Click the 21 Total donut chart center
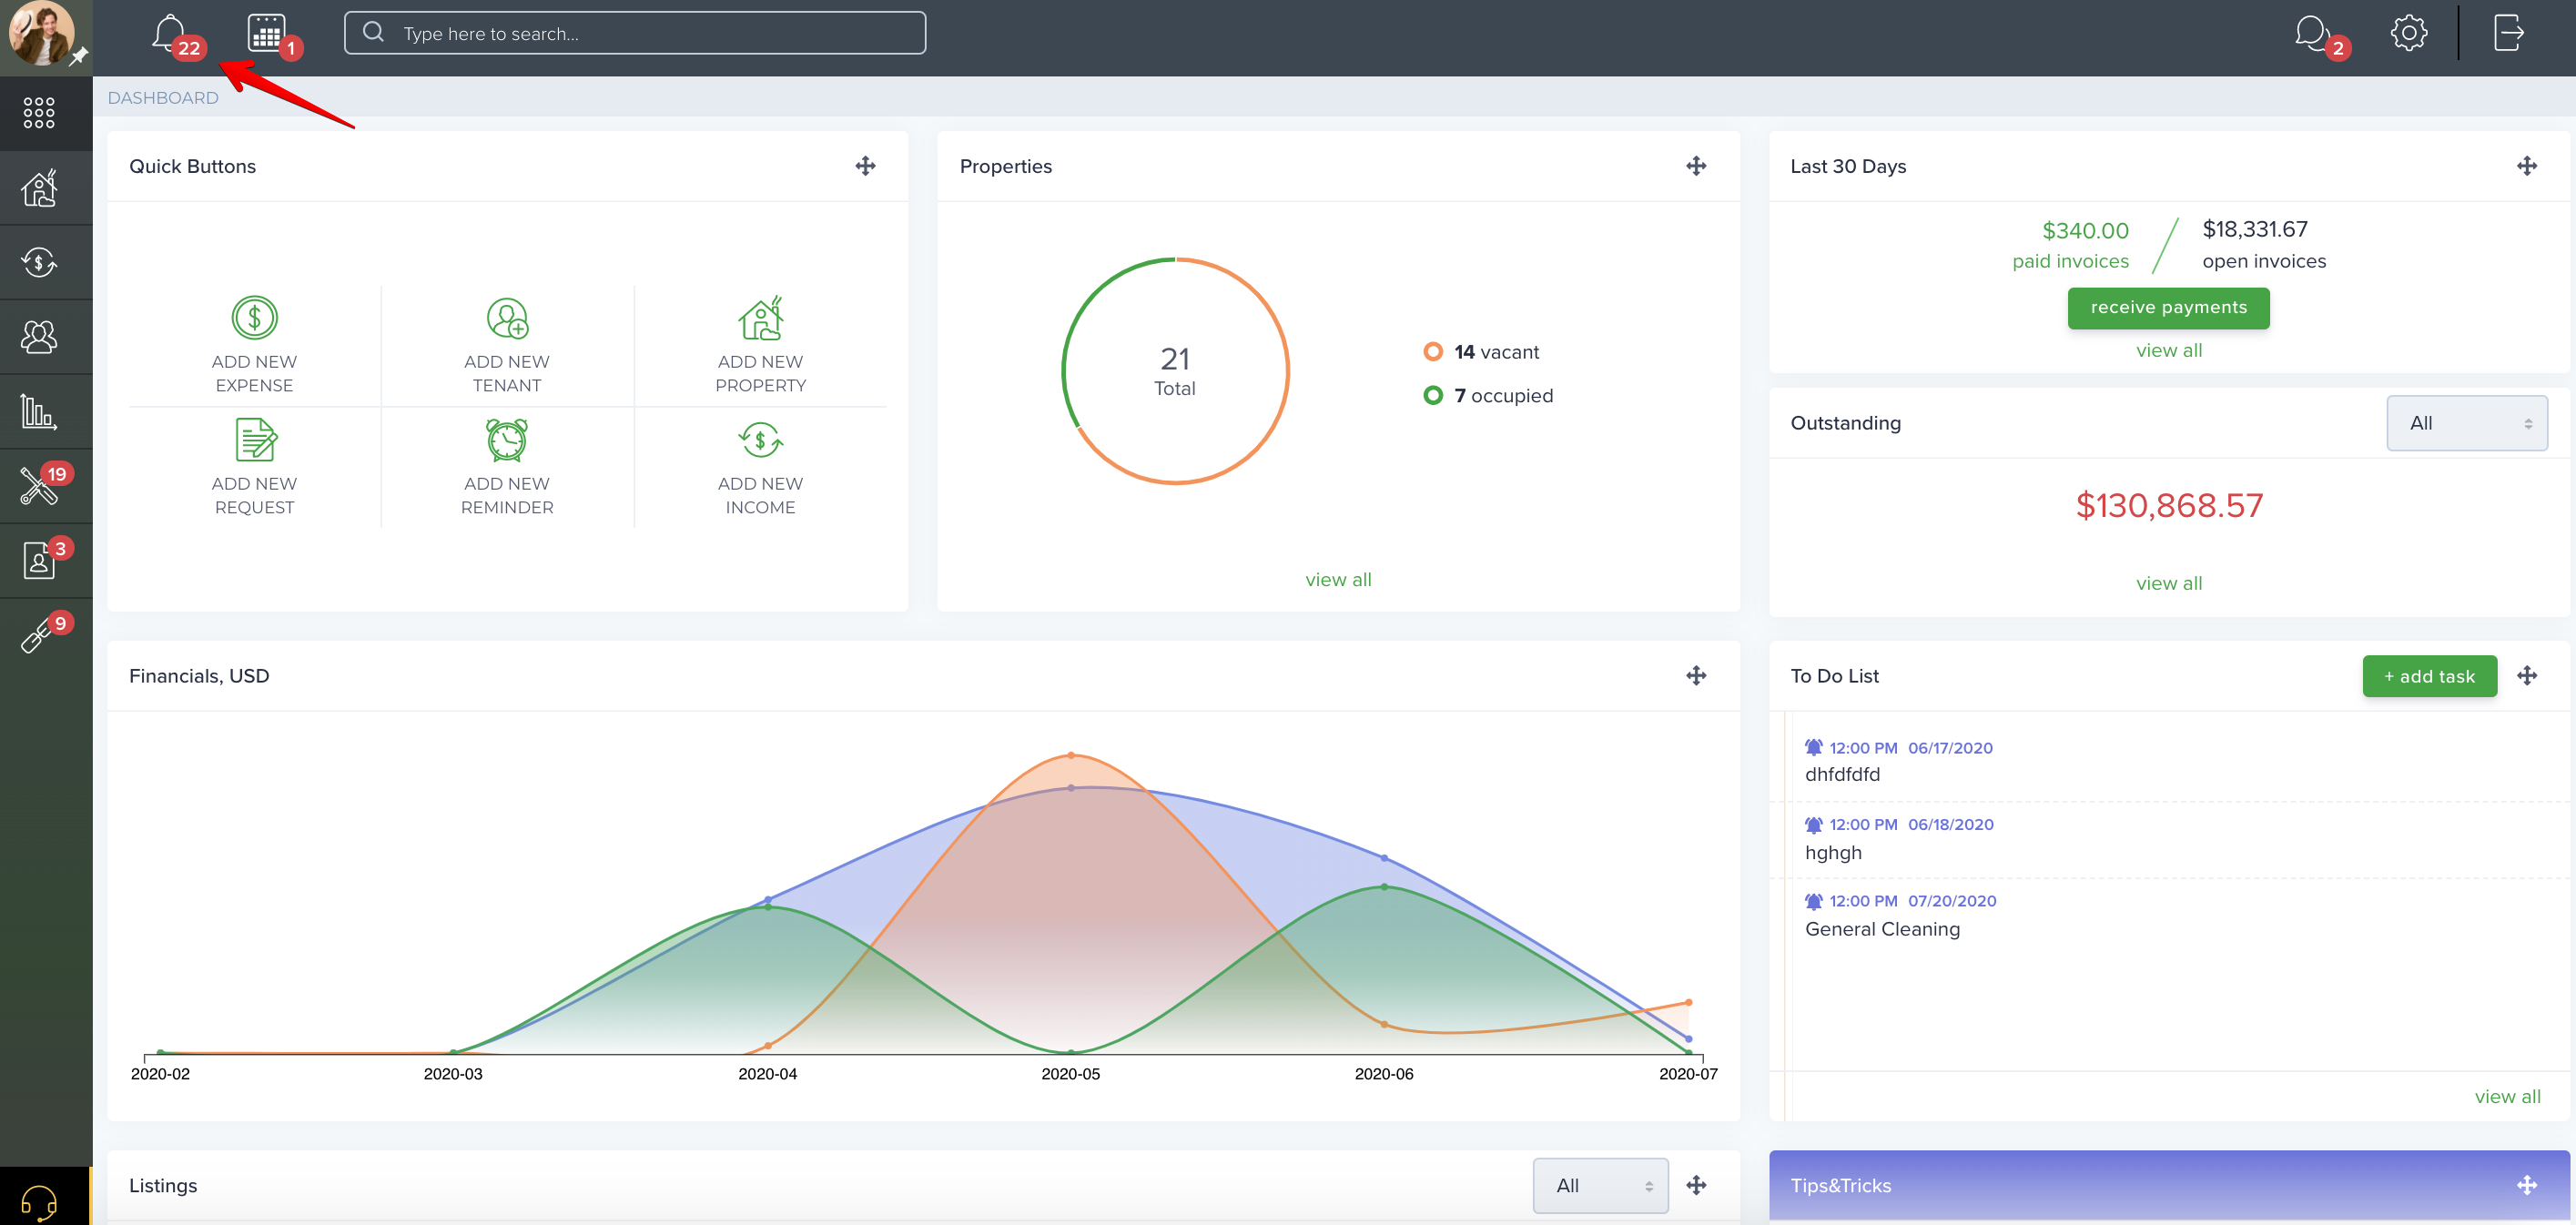This screenshot has width=2576, height=1225. pyautogui.click(x=1174, y=371)
